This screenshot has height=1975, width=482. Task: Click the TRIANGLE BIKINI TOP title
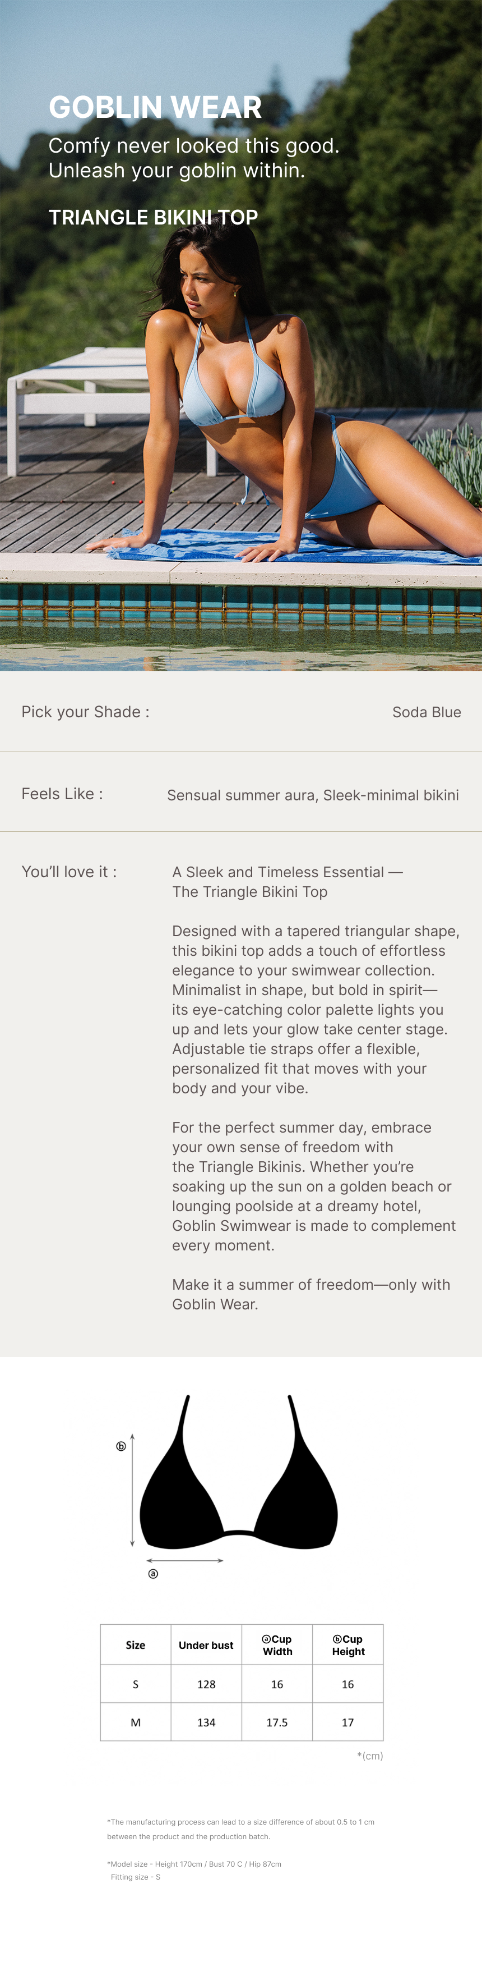pos(153,218)
